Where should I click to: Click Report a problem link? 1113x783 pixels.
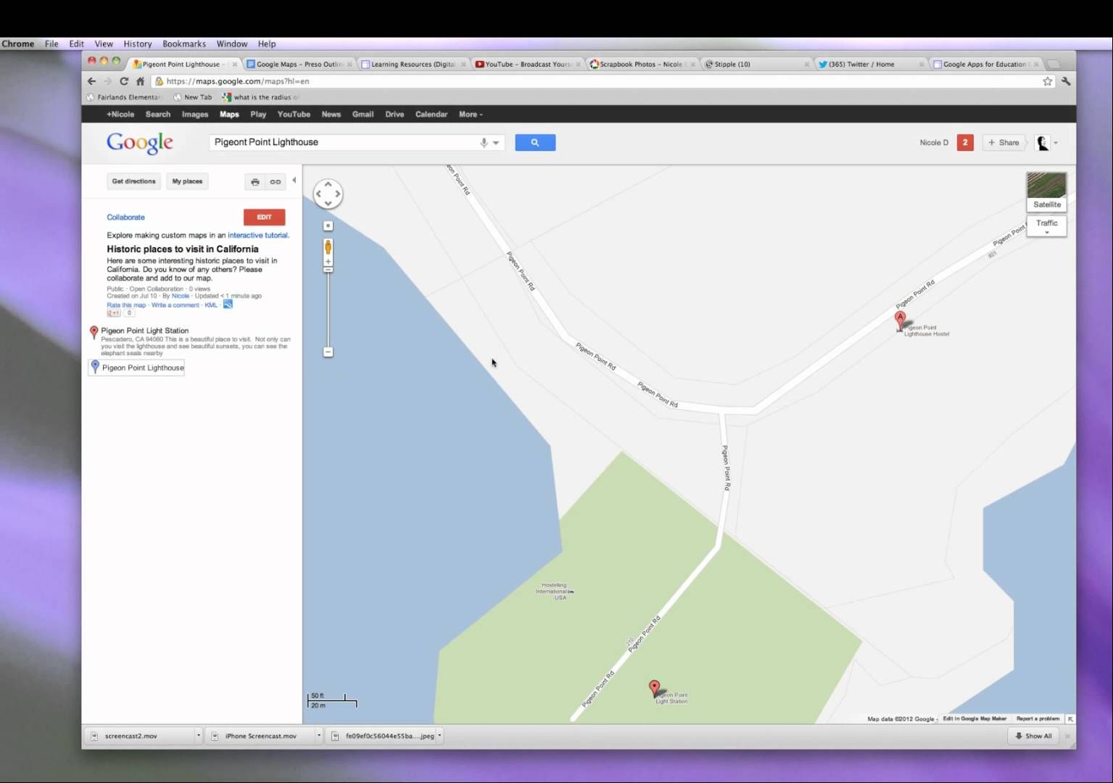click(x=1038, y=718)
